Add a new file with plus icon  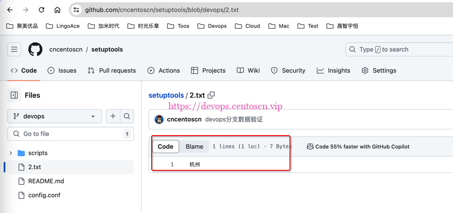113,116
